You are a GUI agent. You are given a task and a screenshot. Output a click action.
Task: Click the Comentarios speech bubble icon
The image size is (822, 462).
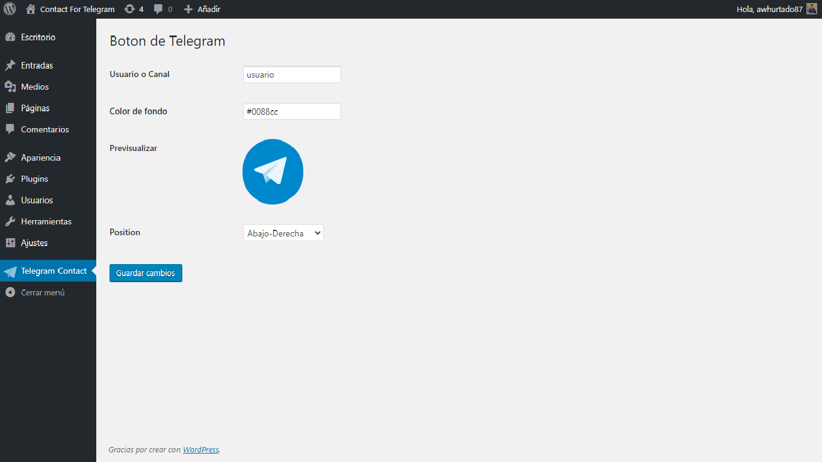click(x=10, y=129)
